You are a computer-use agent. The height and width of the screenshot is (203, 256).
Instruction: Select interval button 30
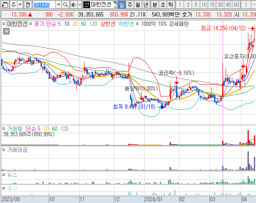click(220, 5)
